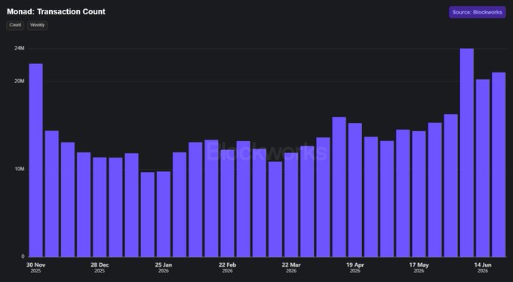513x282 pixels.
Task: Click the 22 Mar 2026 date label
Action: point(291,268)
